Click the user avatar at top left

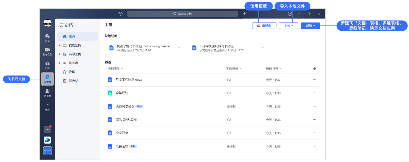[x=47, y=23]
